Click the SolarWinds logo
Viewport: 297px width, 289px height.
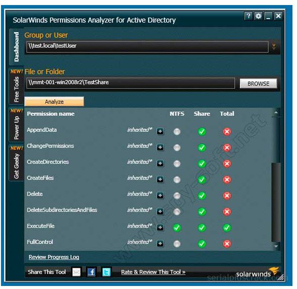257,272
